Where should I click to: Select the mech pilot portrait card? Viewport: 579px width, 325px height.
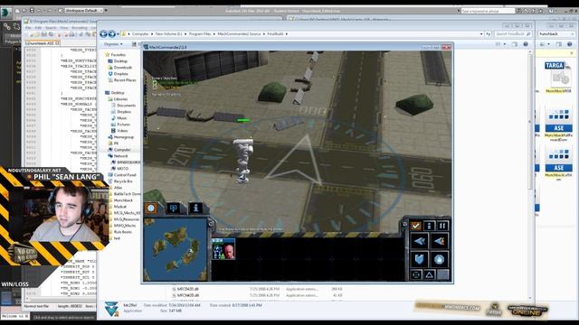[x=223, y=249]
